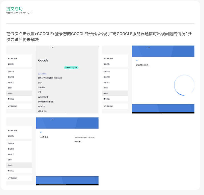Open the first attached Google settings screenshot
Screen dimensions: 204x195
(x=52, y=79)
